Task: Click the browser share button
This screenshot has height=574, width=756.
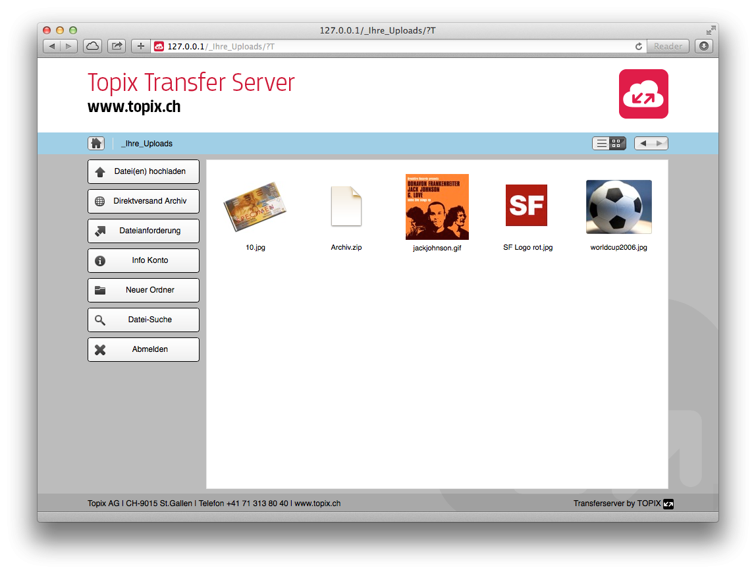Action: click(x=117, y=46)
